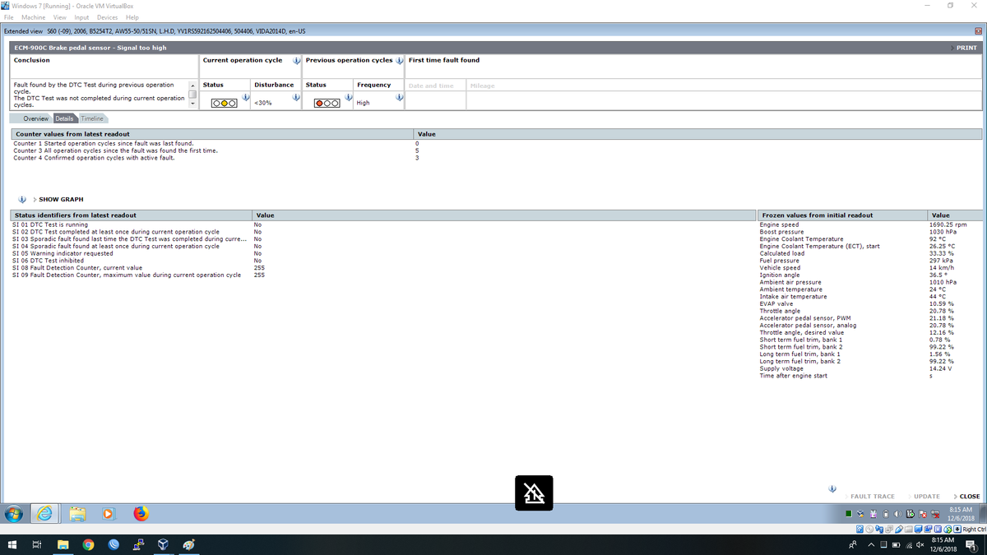The height and width of the screenshot is (555, 987).
Task: Click info icon beside Previous operation cycles
Action: point(399,61)
